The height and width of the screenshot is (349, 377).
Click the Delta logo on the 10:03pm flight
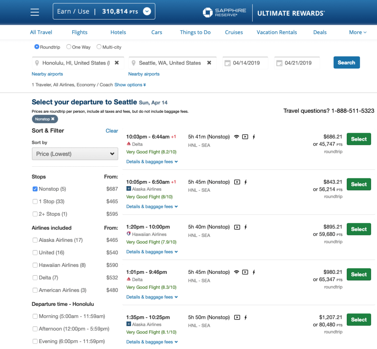[128, 144]
